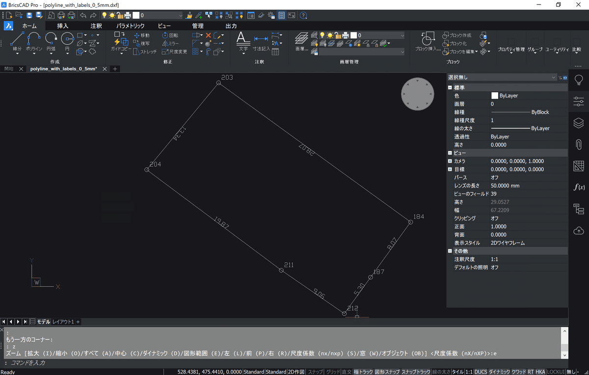This screenshot has width=589, height=375.
Task: Click the 移動 (Move) tool
Action: point(141,35)
